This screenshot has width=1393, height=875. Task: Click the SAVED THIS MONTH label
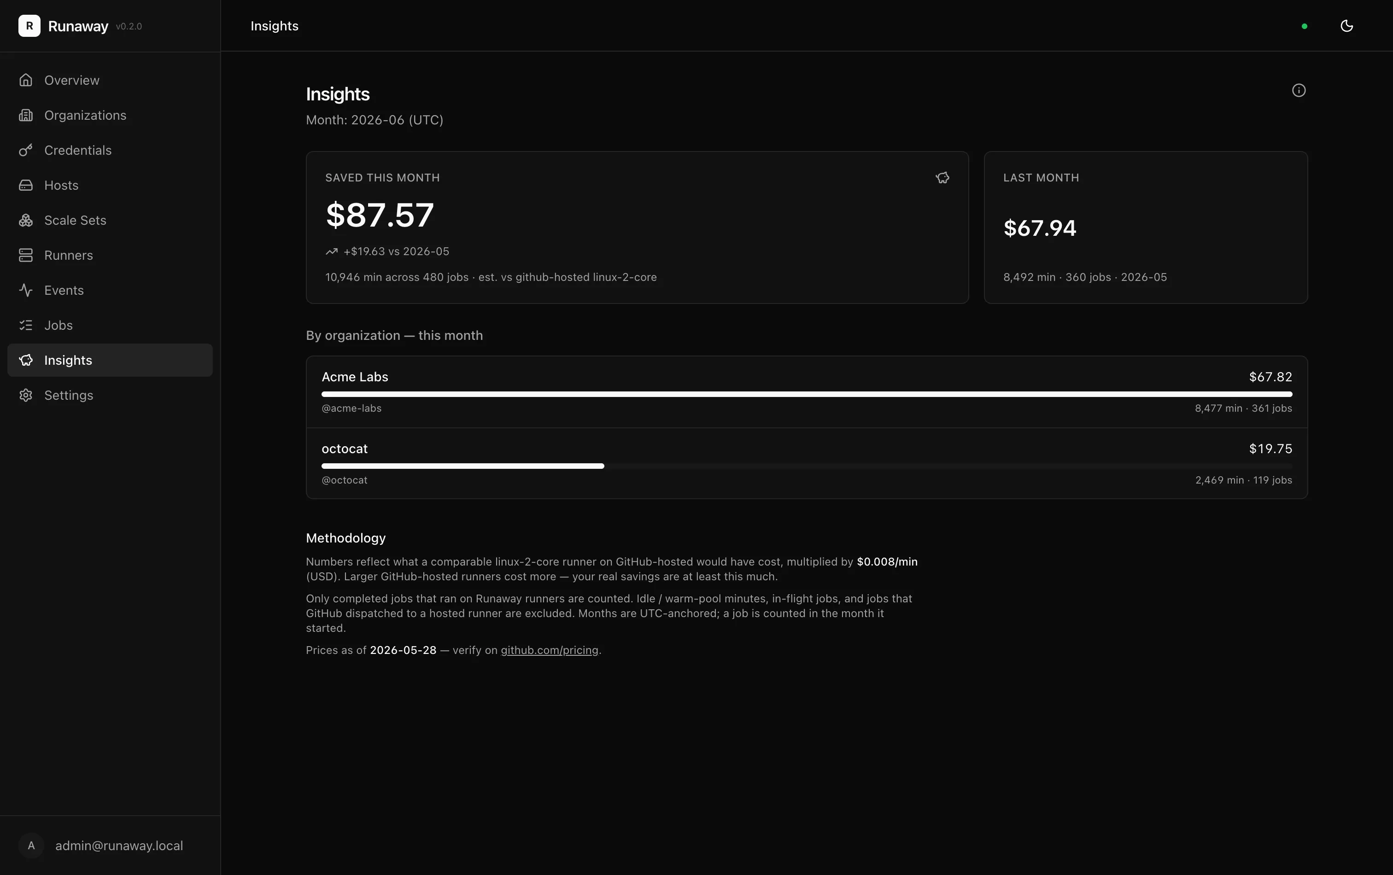tap(382, 178)
